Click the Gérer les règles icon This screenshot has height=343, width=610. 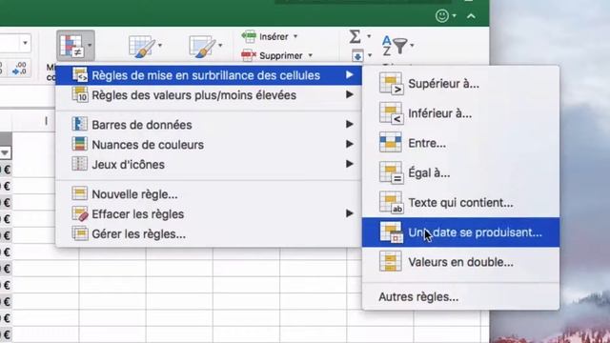tap(80, 233)
